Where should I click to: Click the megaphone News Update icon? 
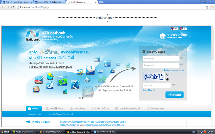click(28, 122)
